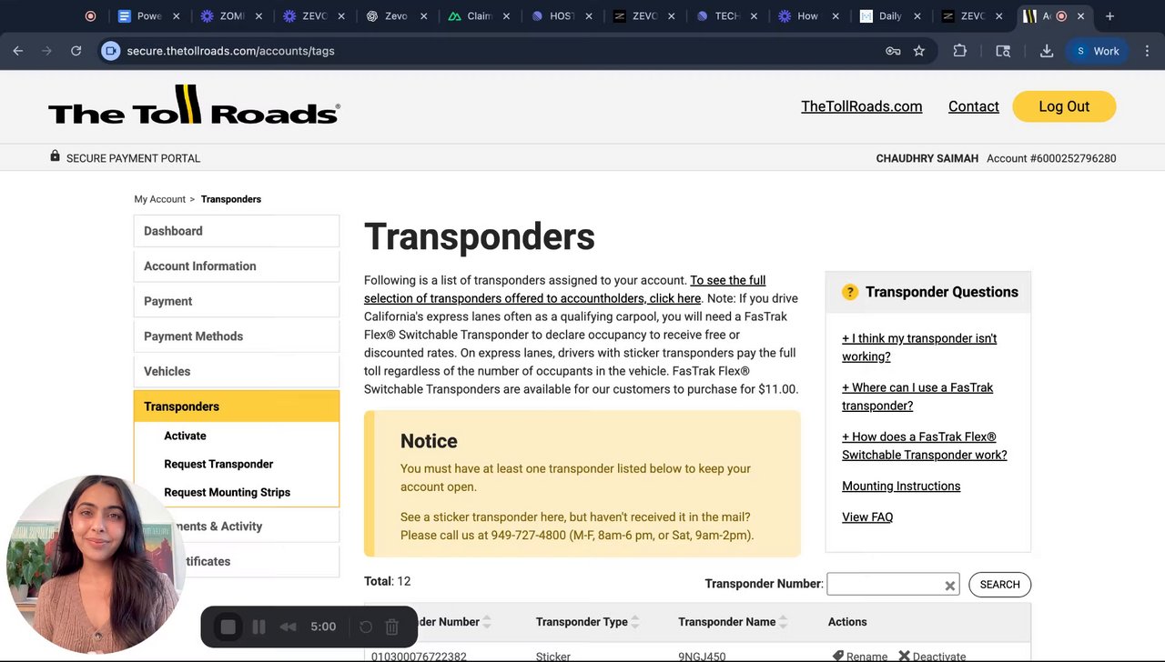Open Payment in sidebar

pyautogui.click(x=237, y=301)
